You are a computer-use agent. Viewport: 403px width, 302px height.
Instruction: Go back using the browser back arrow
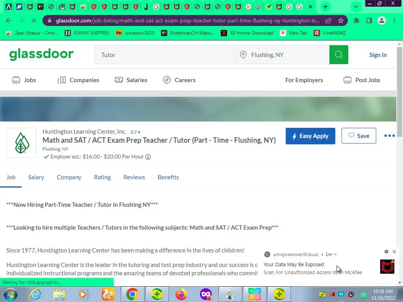point(9,20)
